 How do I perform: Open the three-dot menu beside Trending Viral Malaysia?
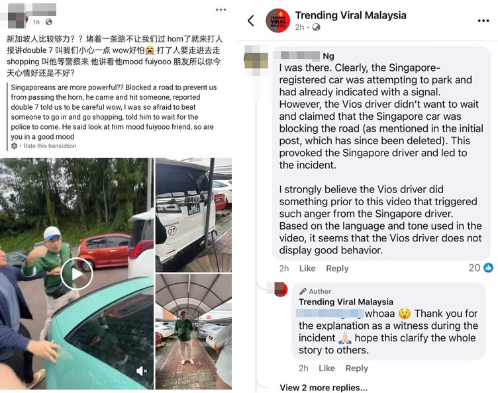(x=483, y=21)
